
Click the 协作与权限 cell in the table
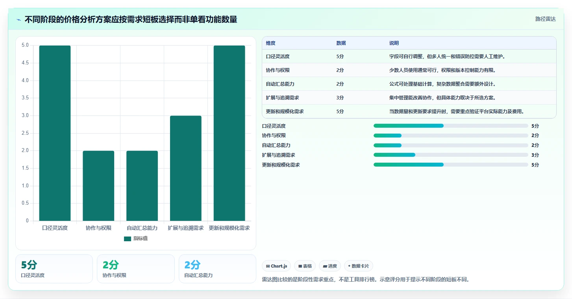pyautogui.click(x=278, y=70)
